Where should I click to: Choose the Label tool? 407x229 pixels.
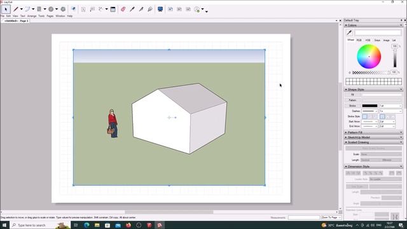click(92, 10)
